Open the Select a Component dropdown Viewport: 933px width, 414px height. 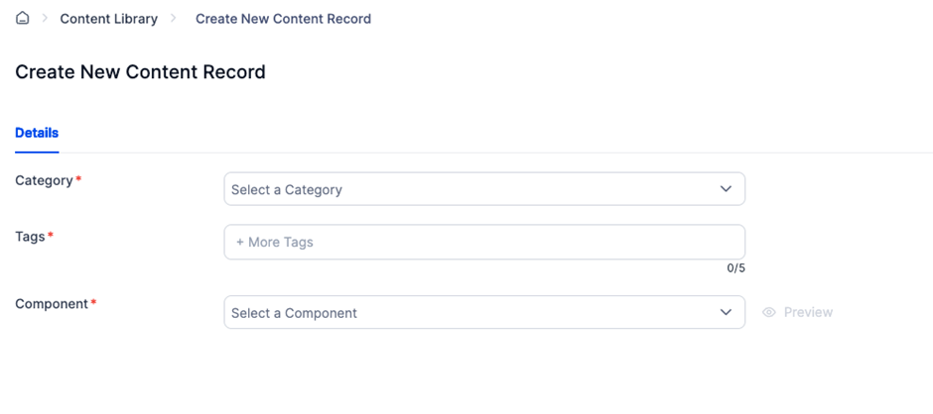(484, 312)
